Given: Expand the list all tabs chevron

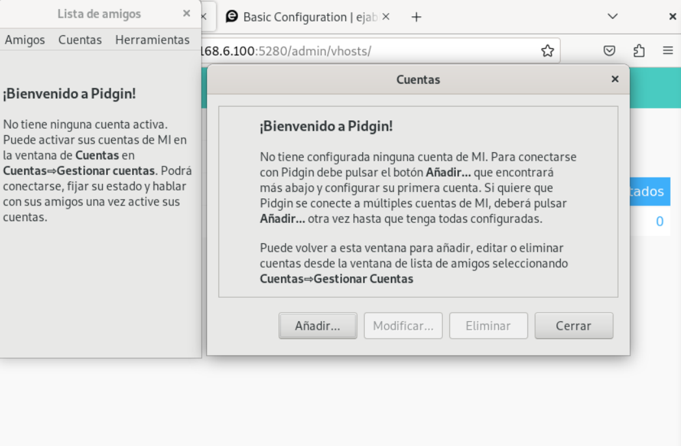Looking at the screenshot, I should [x=612, y=17].
